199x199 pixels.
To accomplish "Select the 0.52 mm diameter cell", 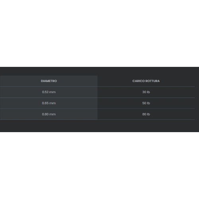I will point(49,92).
